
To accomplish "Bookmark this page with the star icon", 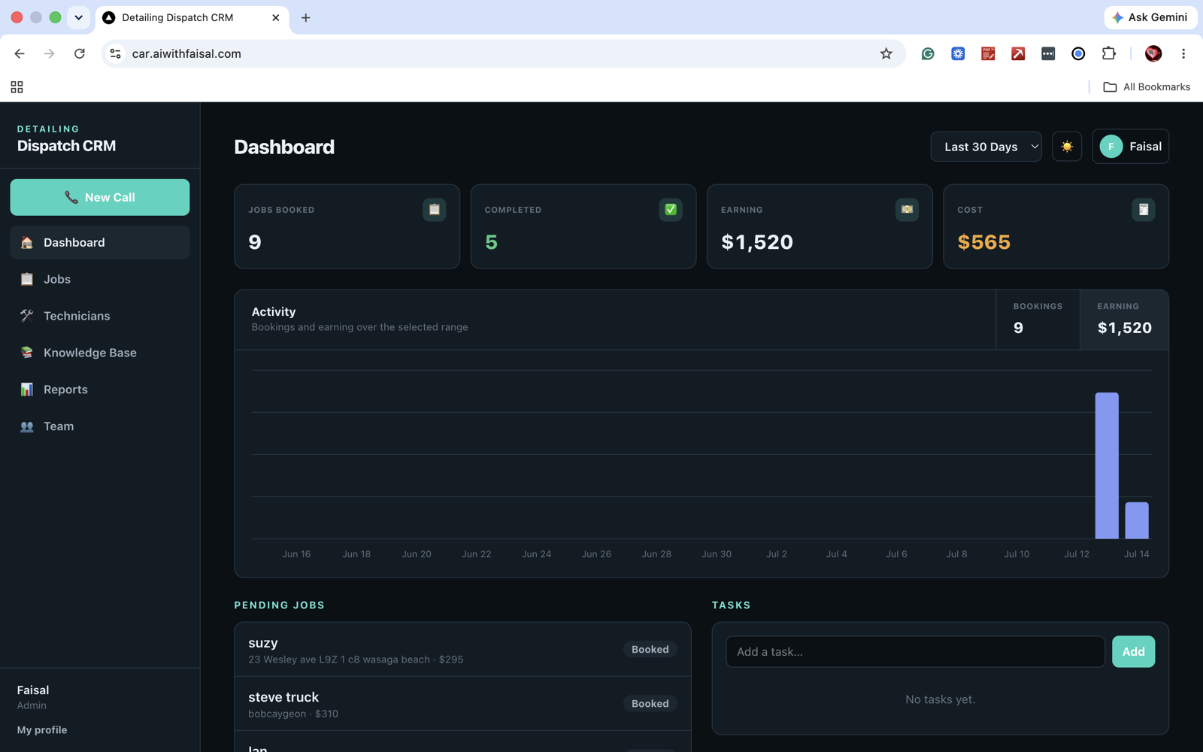I will pos(886,53).
